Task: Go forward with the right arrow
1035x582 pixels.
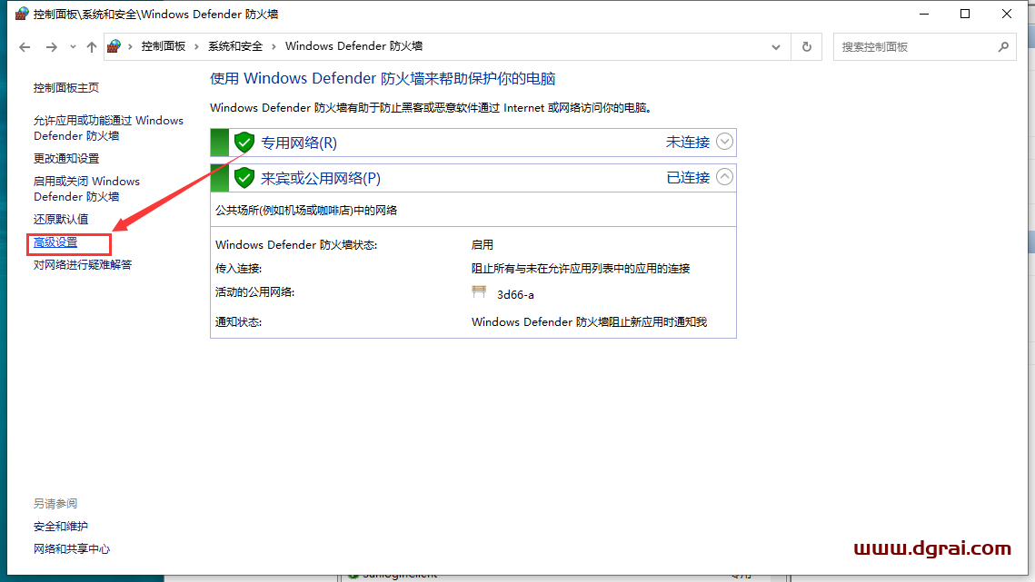Action: coord(52,47)
